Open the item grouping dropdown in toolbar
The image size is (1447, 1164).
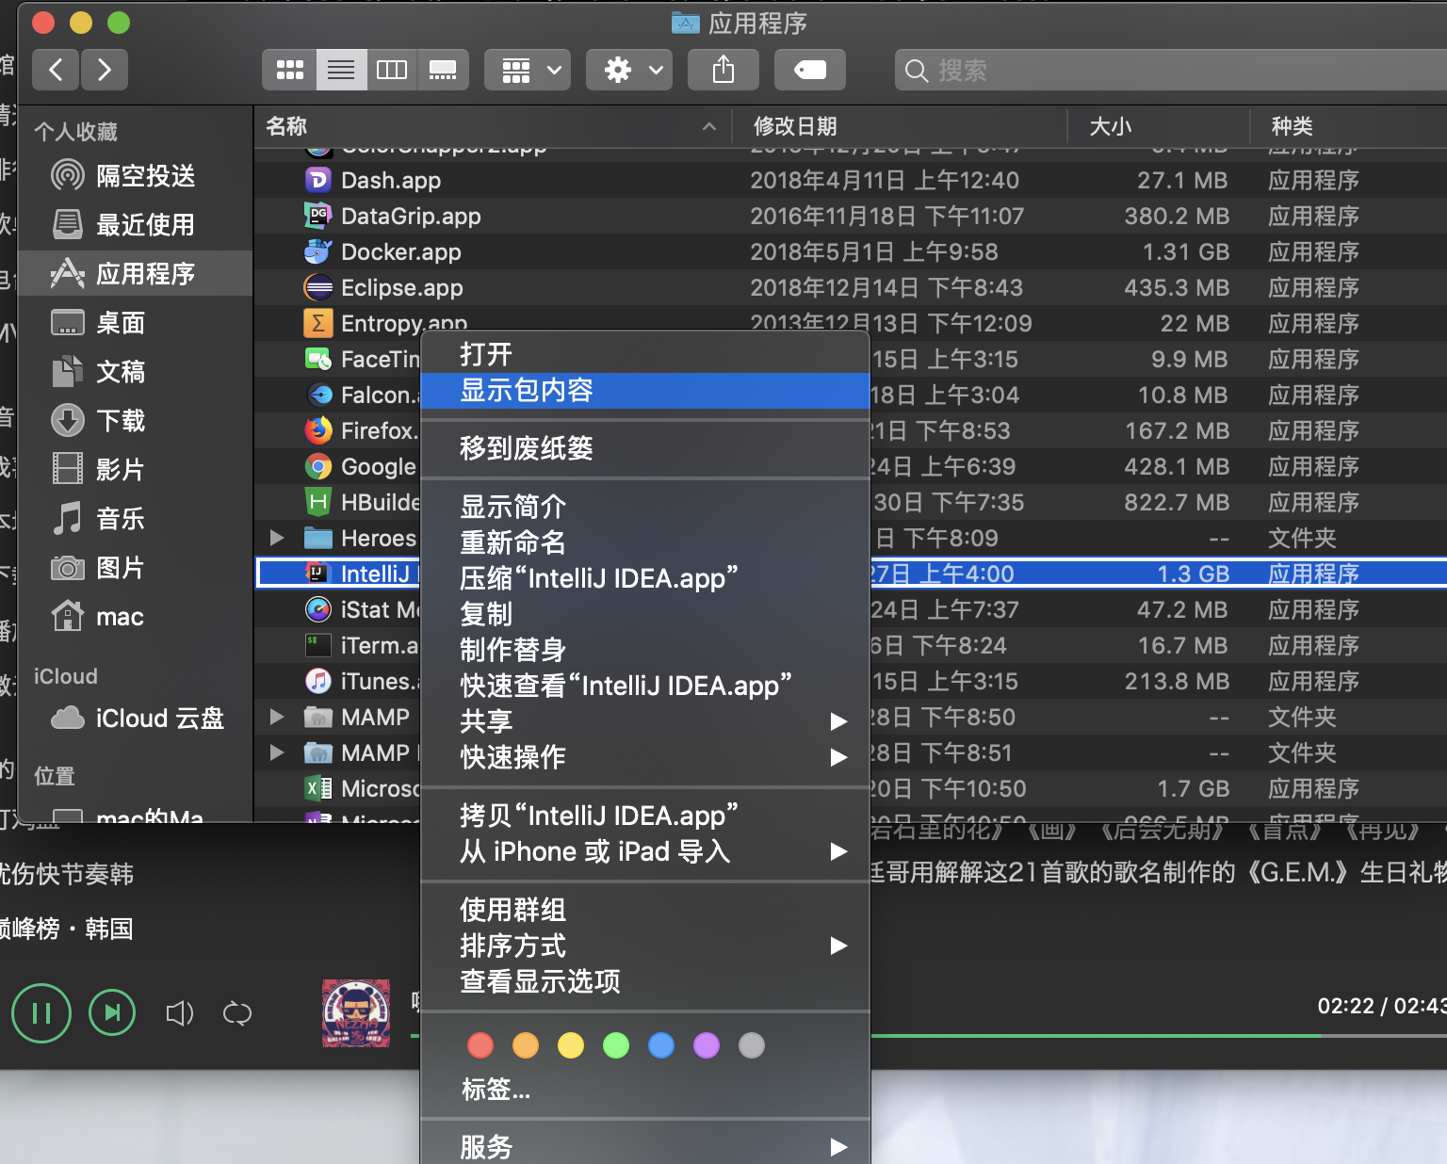[x=528, y=70]
